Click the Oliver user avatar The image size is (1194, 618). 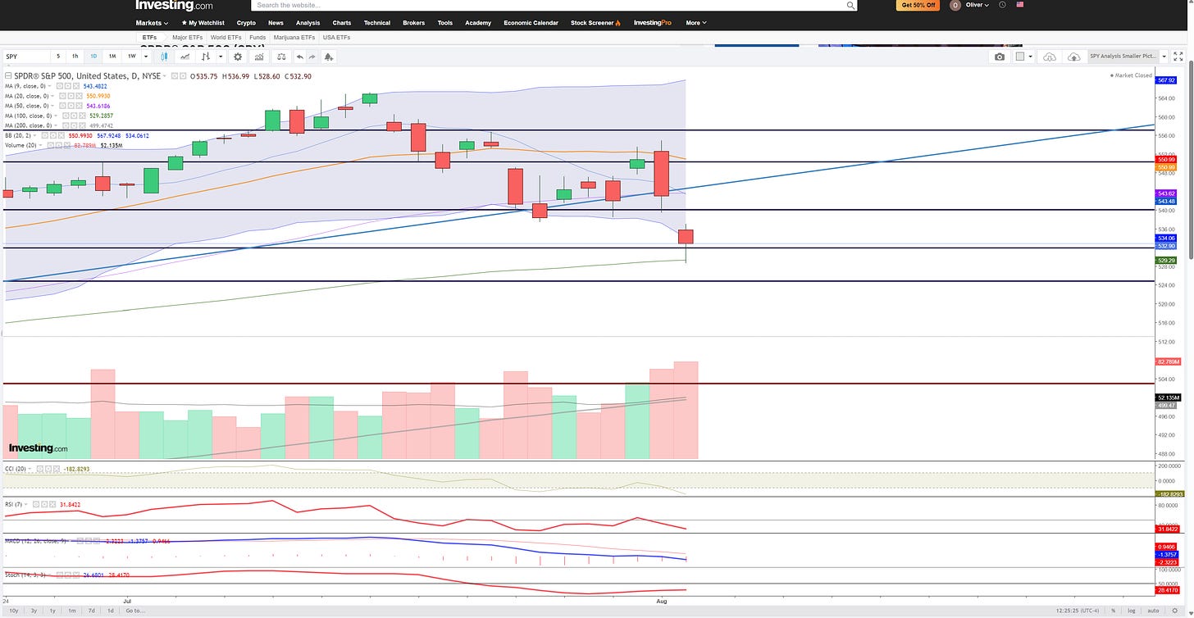pos(955,5)
